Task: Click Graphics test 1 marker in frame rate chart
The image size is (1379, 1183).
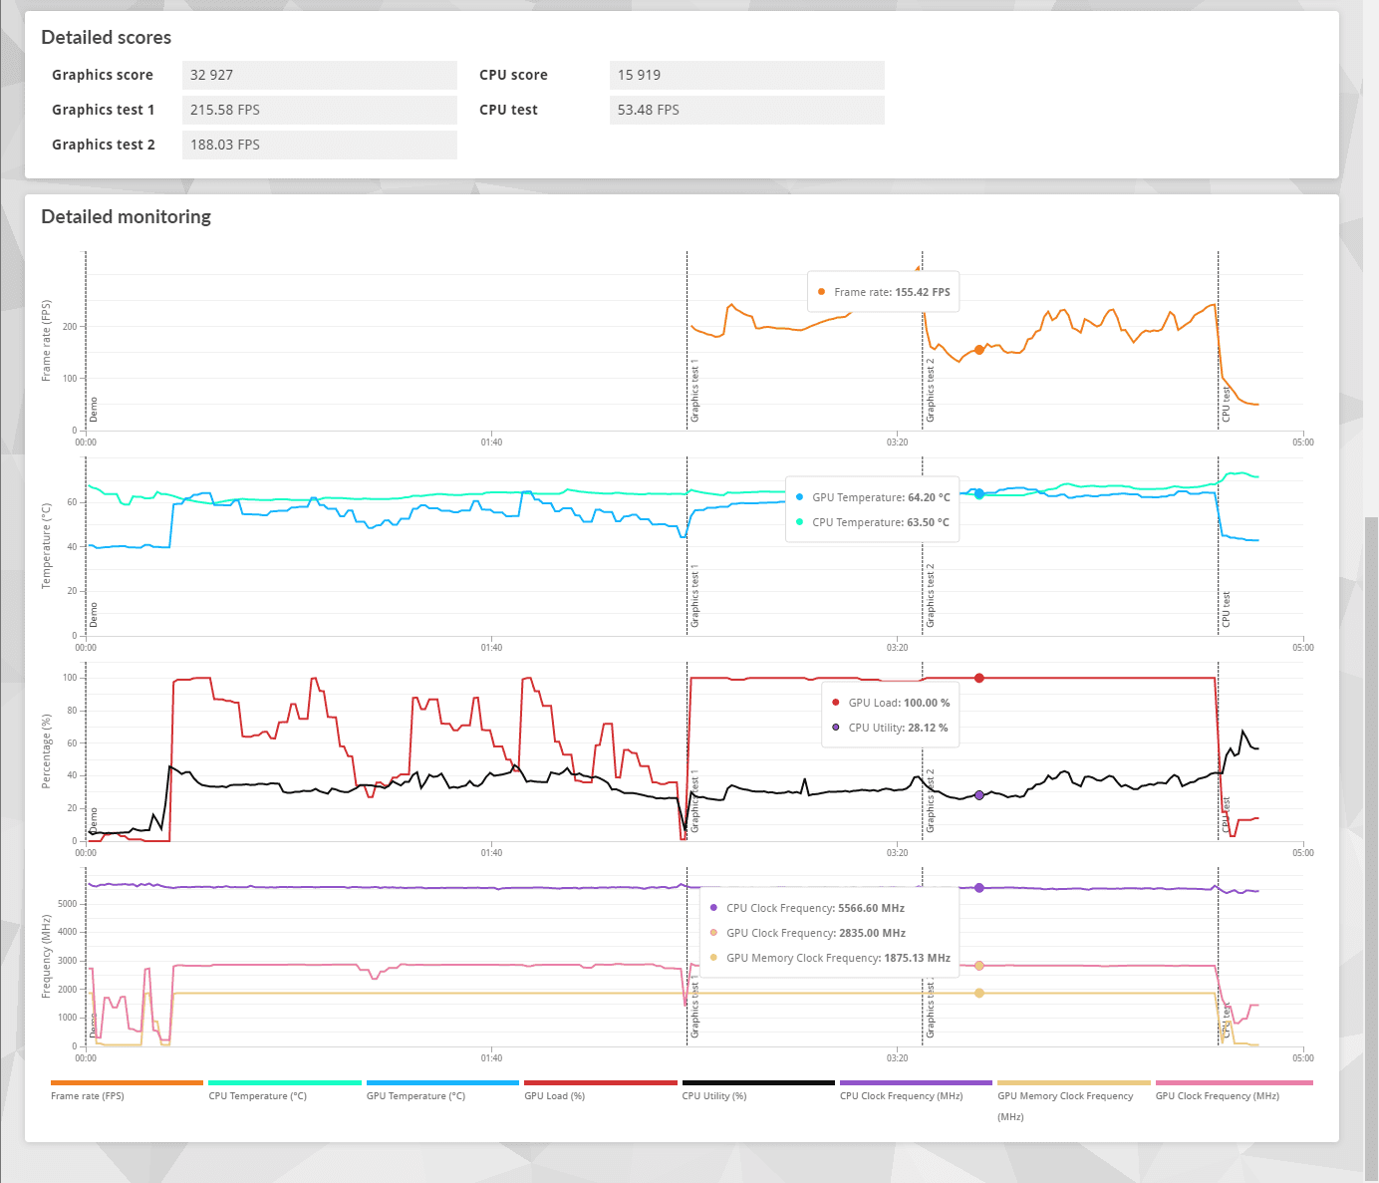Action: (x=694, y=391)
